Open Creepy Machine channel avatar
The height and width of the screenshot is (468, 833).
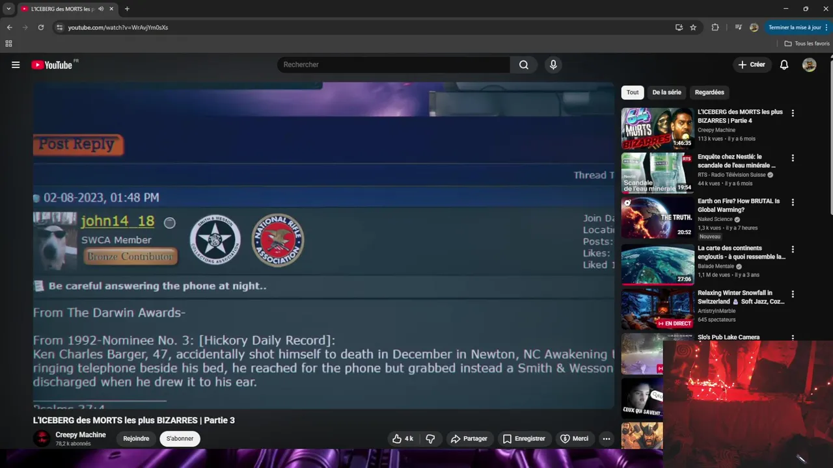click(42, 439)
